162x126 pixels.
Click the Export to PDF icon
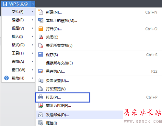pos(41,106)
